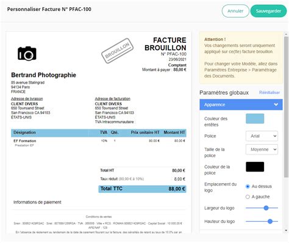The height and width of the screenshot is (243, 289).
Task: Click the Largeur du logo slider handle
Action: pos(266,208)
